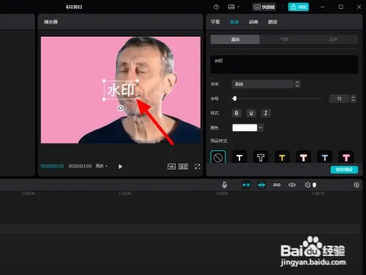Click the help question-mark icon in title bar
The height and width of the screenshot is (275, 366).
pyautogui.click(x=216, y=7)
